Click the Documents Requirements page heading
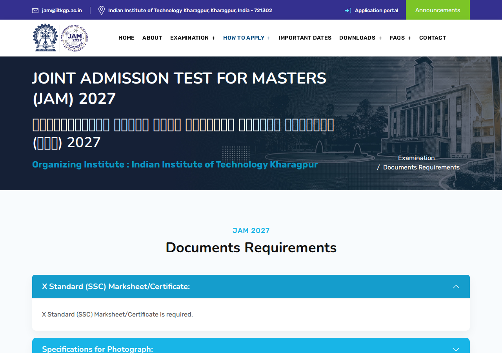Image resolution: width=502 pixels, height=353 pixels. (x=251, y=247)
